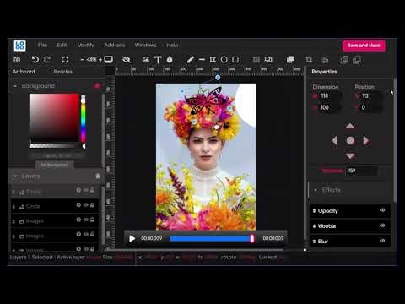Click the red Background color indicator
The width and height of the screenshot is (405, 304).
[x=97, y=85]
